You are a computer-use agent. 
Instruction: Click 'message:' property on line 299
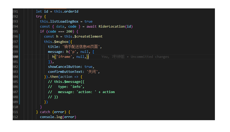tap(56, 52)
